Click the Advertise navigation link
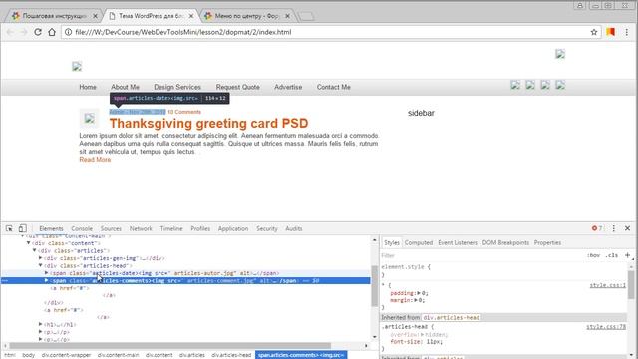Screen dimensions: 638x359 [x=288, y=87]
